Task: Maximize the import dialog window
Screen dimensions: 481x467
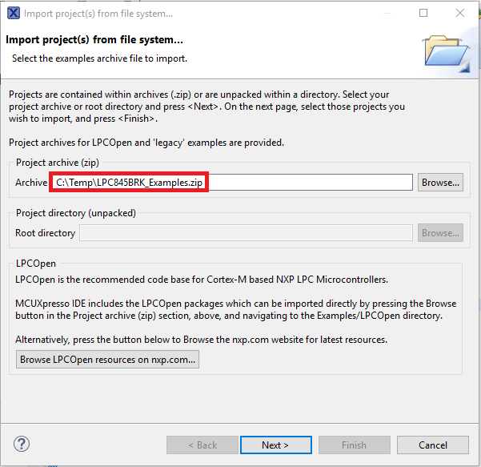Action: click(423, 14)
